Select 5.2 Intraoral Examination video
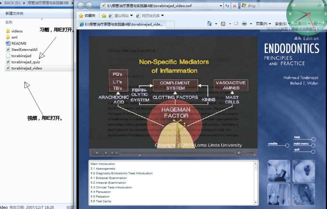Screen dimensions: 327x209 point(108,183)
